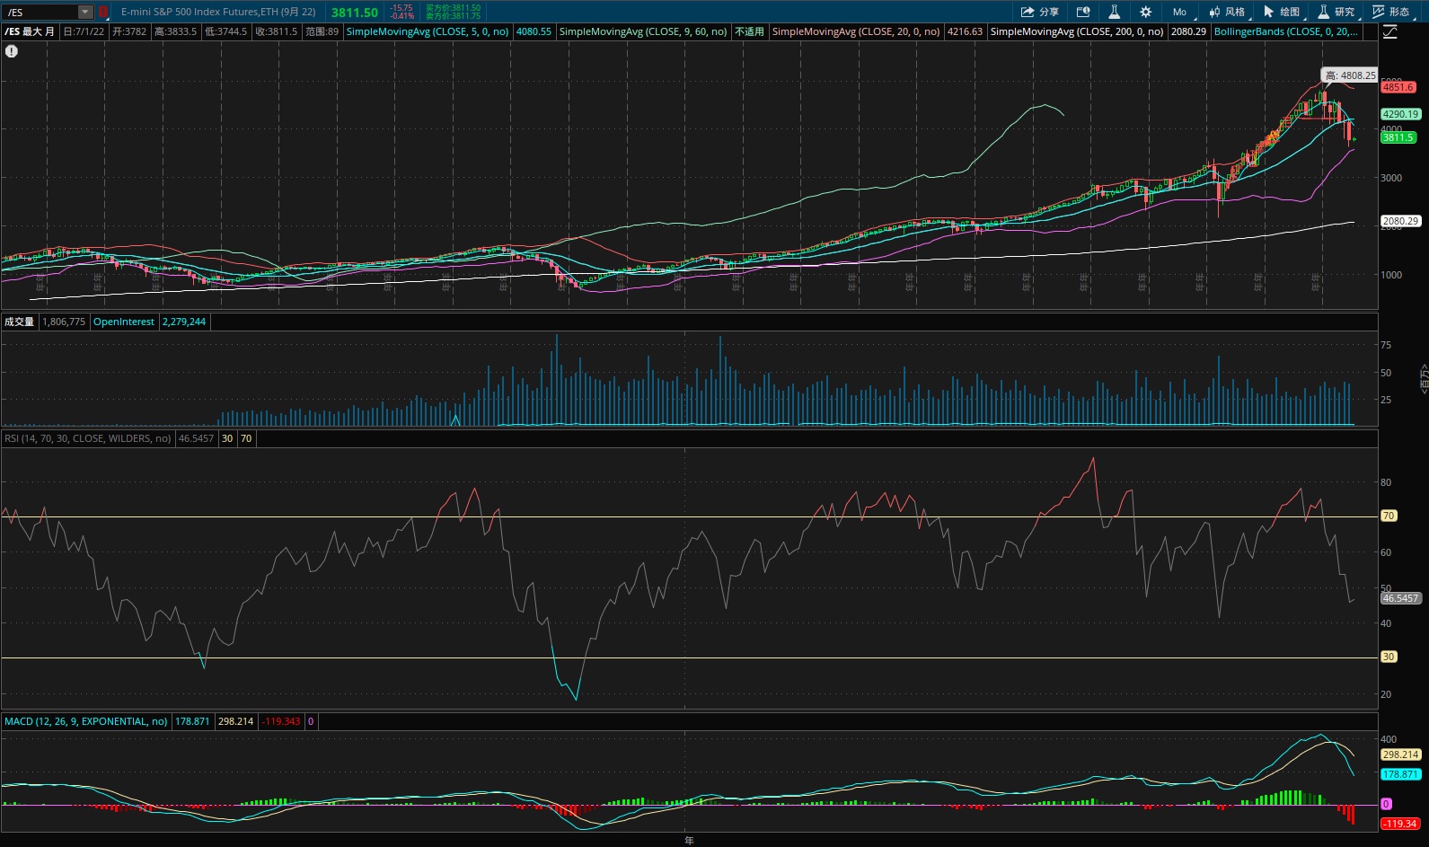
Task: Open the Edit Studies flask icon
Action: coord(1114,12)
